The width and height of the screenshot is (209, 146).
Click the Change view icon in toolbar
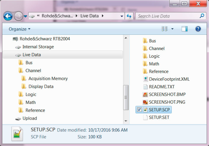[x=165, y=29]
